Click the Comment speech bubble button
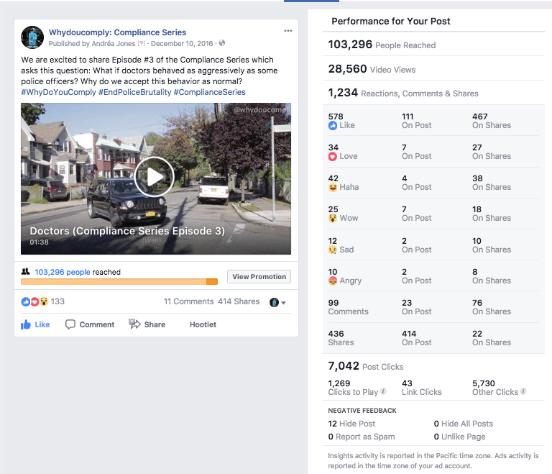Viewport: 552px width, 474px height. 90,324
